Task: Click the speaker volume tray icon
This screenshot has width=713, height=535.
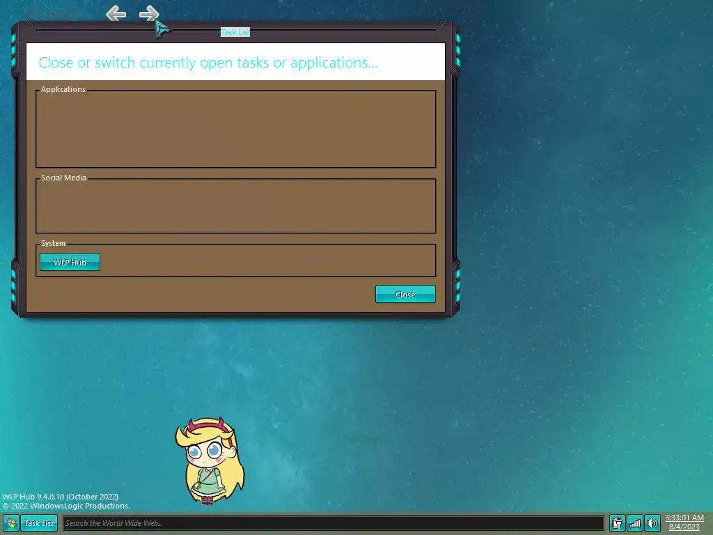Action: pos(652,523)
